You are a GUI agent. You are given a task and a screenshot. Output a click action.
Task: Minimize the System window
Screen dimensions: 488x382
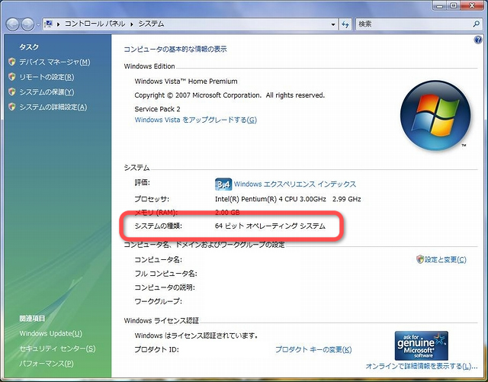[x=439, y=5]
